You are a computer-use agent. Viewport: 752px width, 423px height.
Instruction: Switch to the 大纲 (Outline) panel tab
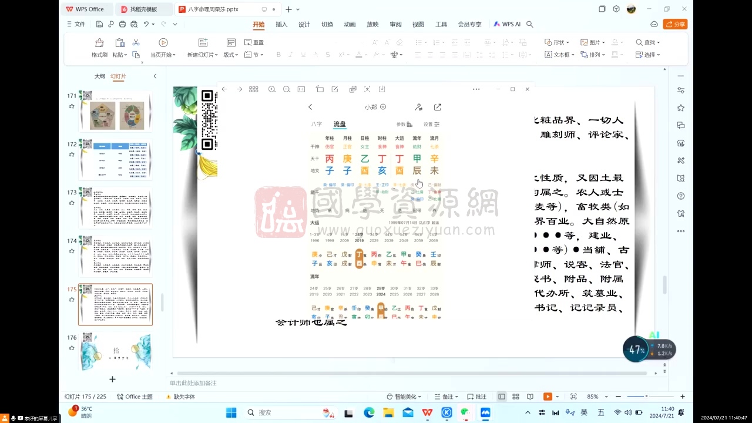pos(100,76)
